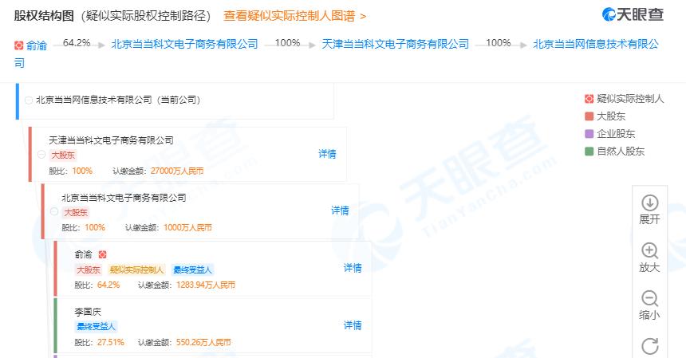Click the controller icon beside 俞渝 in path
The width and height of the screenshot is (686, 358).
pyautogui.click(x=18, y=45)
